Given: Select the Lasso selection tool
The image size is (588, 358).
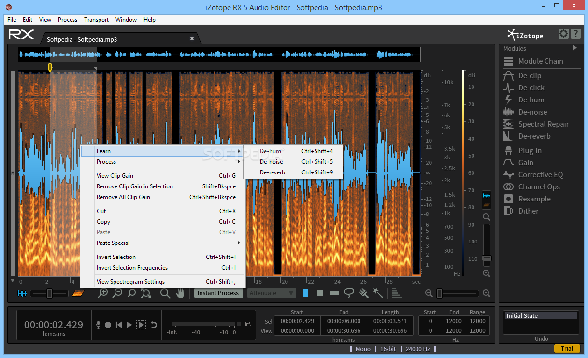Looking at the screenshot, I should 349,293.
